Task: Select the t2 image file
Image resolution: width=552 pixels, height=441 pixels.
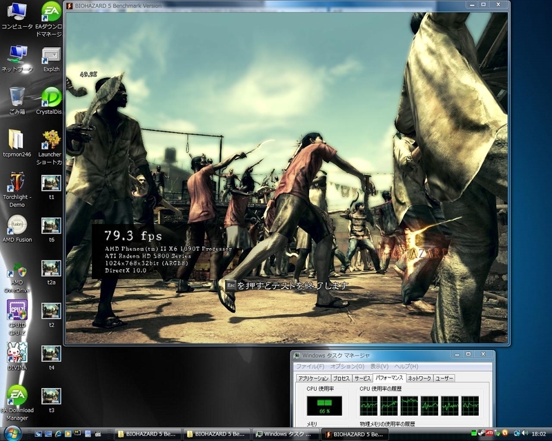Action: click(51, 315)
